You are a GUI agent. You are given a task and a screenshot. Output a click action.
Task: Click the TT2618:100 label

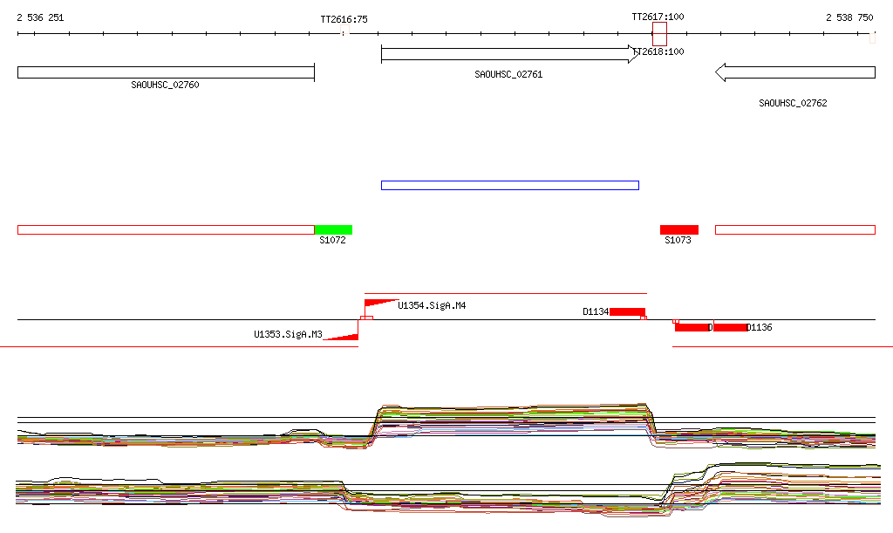[x=659, y=51]
